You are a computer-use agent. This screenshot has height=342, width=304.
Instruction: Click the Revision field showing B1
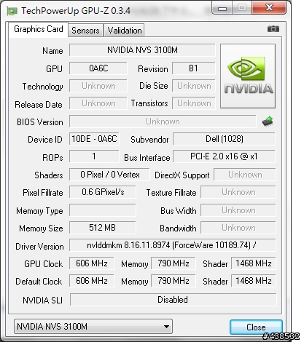pos(194,68)
